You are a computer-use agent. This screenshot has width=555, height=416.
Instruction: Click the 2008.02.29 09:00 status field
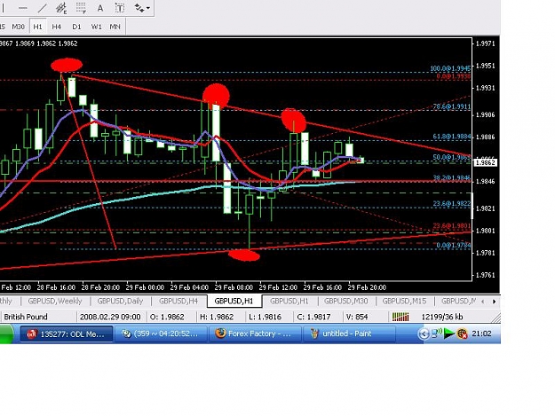pos(110,317)
